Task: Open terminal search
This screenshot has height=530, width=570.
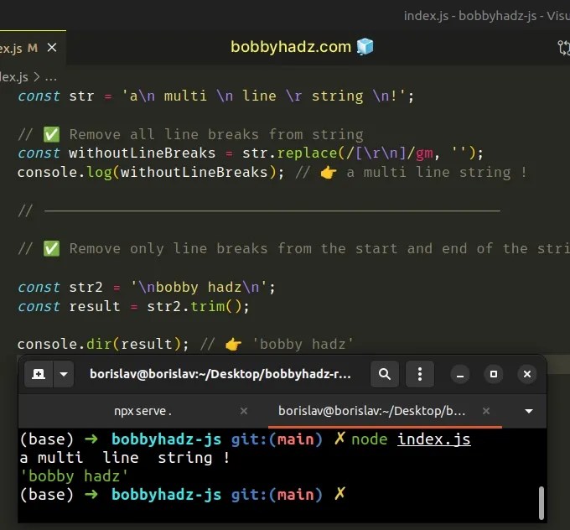Action: (x=385, y=374)
